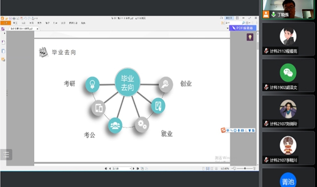The width and height of the screenshot is (317, 187).
Task: Open the search options dropdown in the find bar
Action: click(x=247, y=22)
